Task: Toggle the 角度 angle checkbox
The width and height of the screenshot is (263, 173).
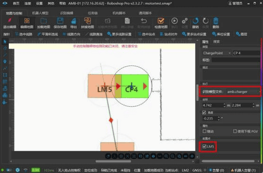Action: tap(204, 112)
